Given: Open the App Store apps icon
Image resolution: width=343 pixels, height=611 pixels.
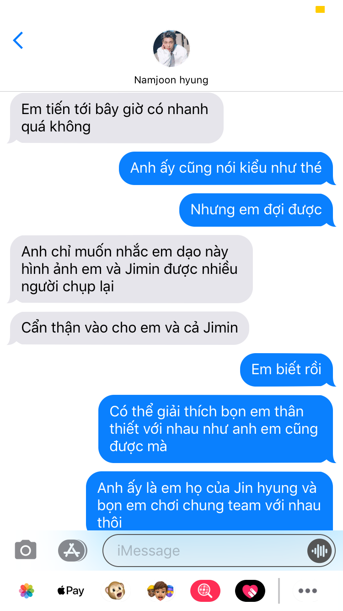Looking at the screenshot, I should click(x=72, y=550).
